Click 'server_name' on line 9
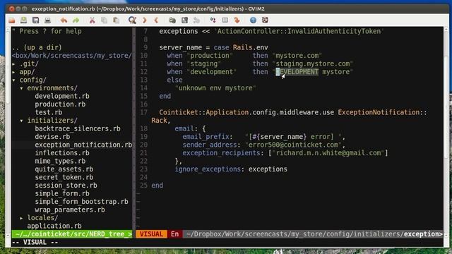The width and height of the screenshot is (452, 254). click(181, 47)
